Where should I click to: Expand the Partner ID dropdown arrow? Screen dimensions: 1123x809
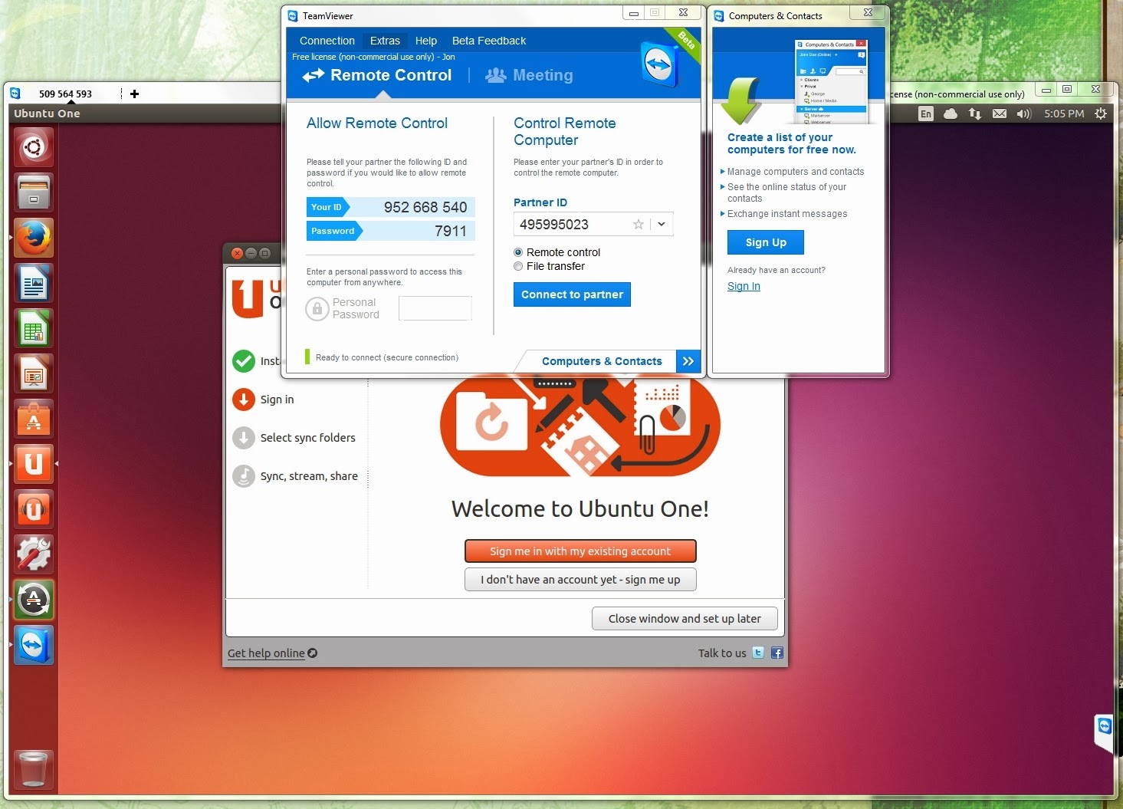tap(662, 224)
